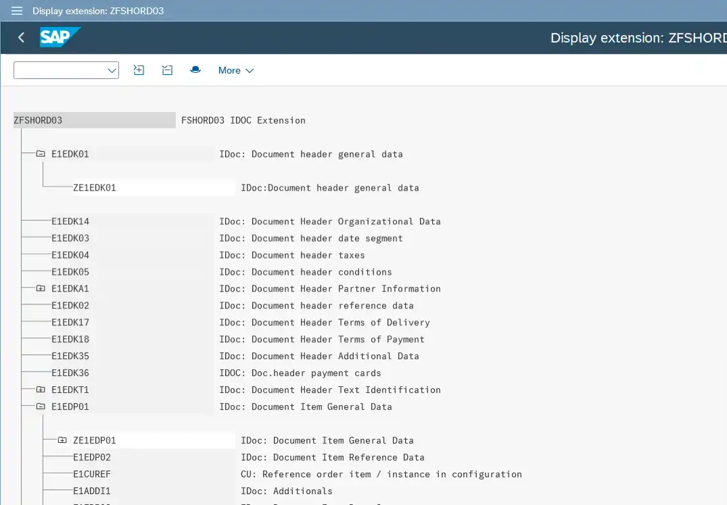
Task: Click inside the command input field
Action: click(x=60, y=70)
